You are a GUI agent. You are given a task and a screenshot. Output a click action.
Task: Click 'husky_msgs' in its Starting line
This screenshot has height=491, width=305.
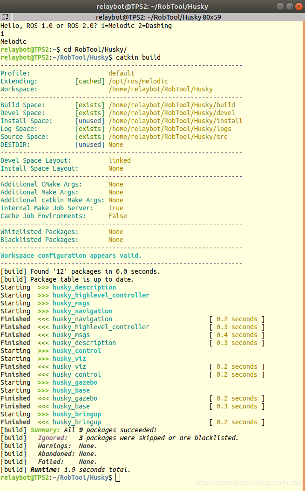[x=71, y=303]
